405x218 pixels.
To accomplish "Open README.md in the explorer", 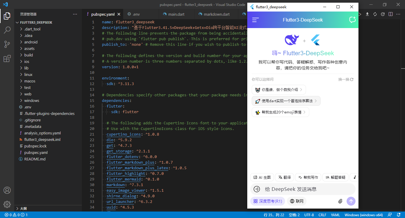I will (48, 159).
